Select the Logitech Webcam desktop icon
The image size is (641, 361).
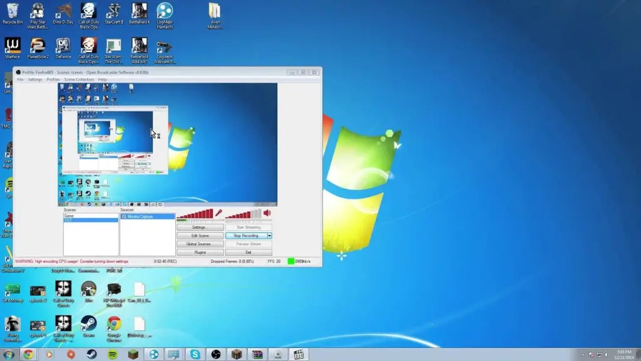point(165,51)
